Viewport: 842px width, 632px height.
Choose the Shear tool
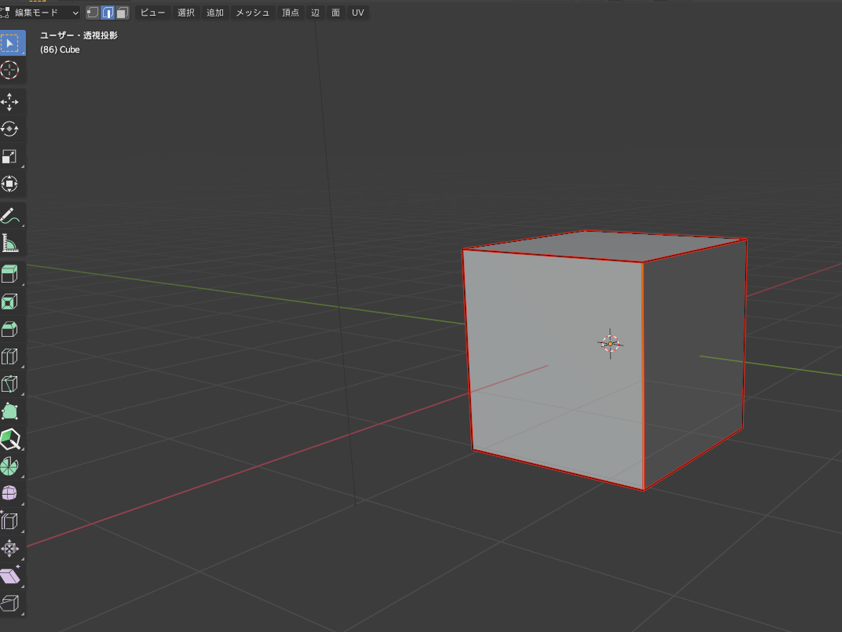pyautogui.click(x=10, y=575)
